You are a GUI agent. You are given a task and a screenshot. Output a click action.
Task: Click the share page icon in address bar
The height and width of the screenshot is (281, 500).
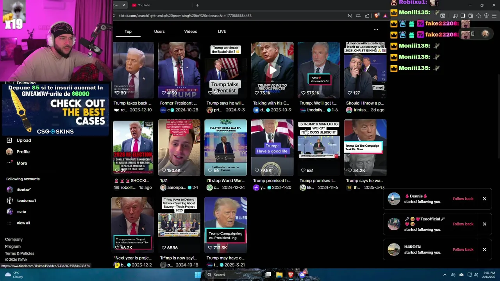click(x=367, y=16)
